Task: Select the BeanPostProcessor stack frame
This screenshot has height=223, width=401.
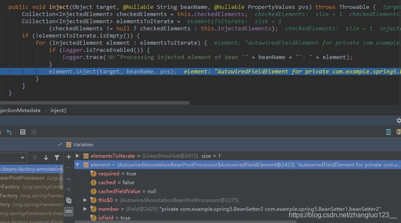Action: tap(31, 178)
